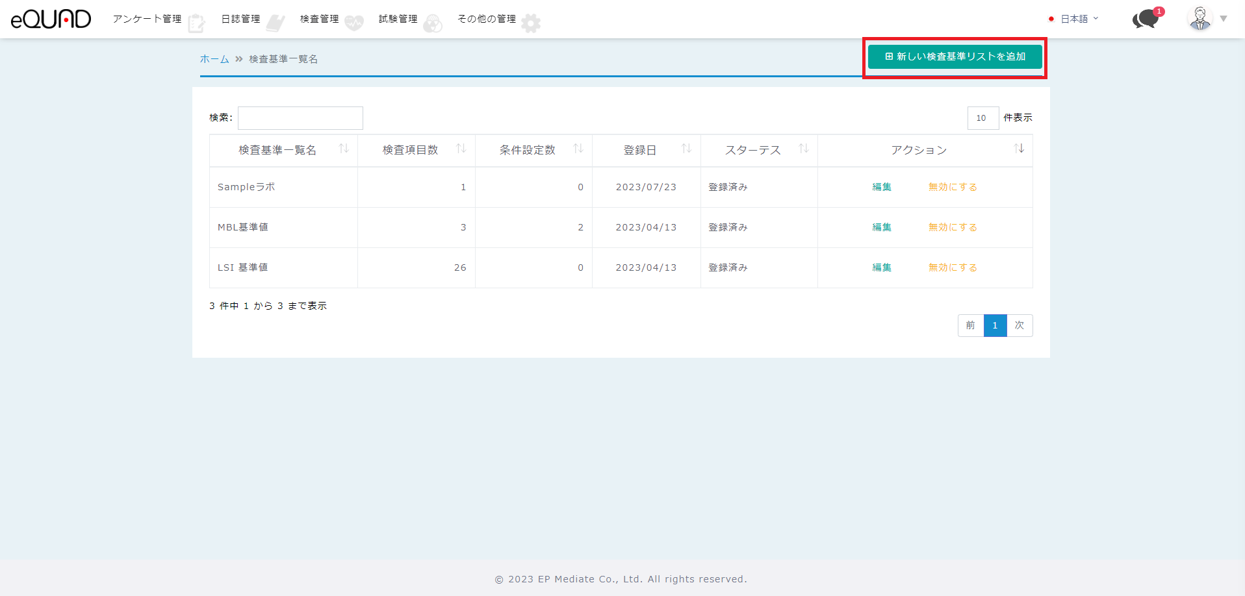1245x596 pixels.
Task: Focus the 検索 search field
Action: pos(300,118)
